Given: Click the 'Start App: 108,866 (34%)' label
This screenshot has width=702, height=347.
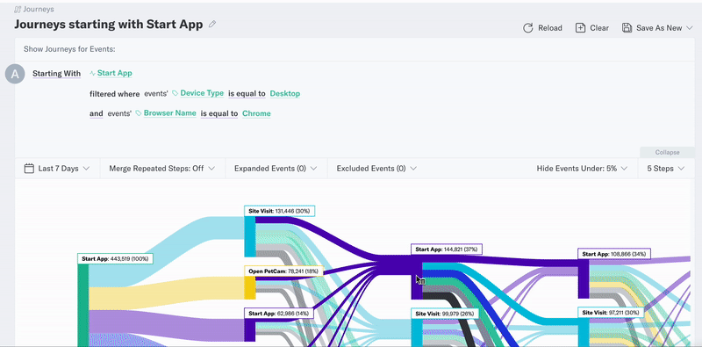Looking at the screenshot, I should pyautogui.click(x=613, y=254).
